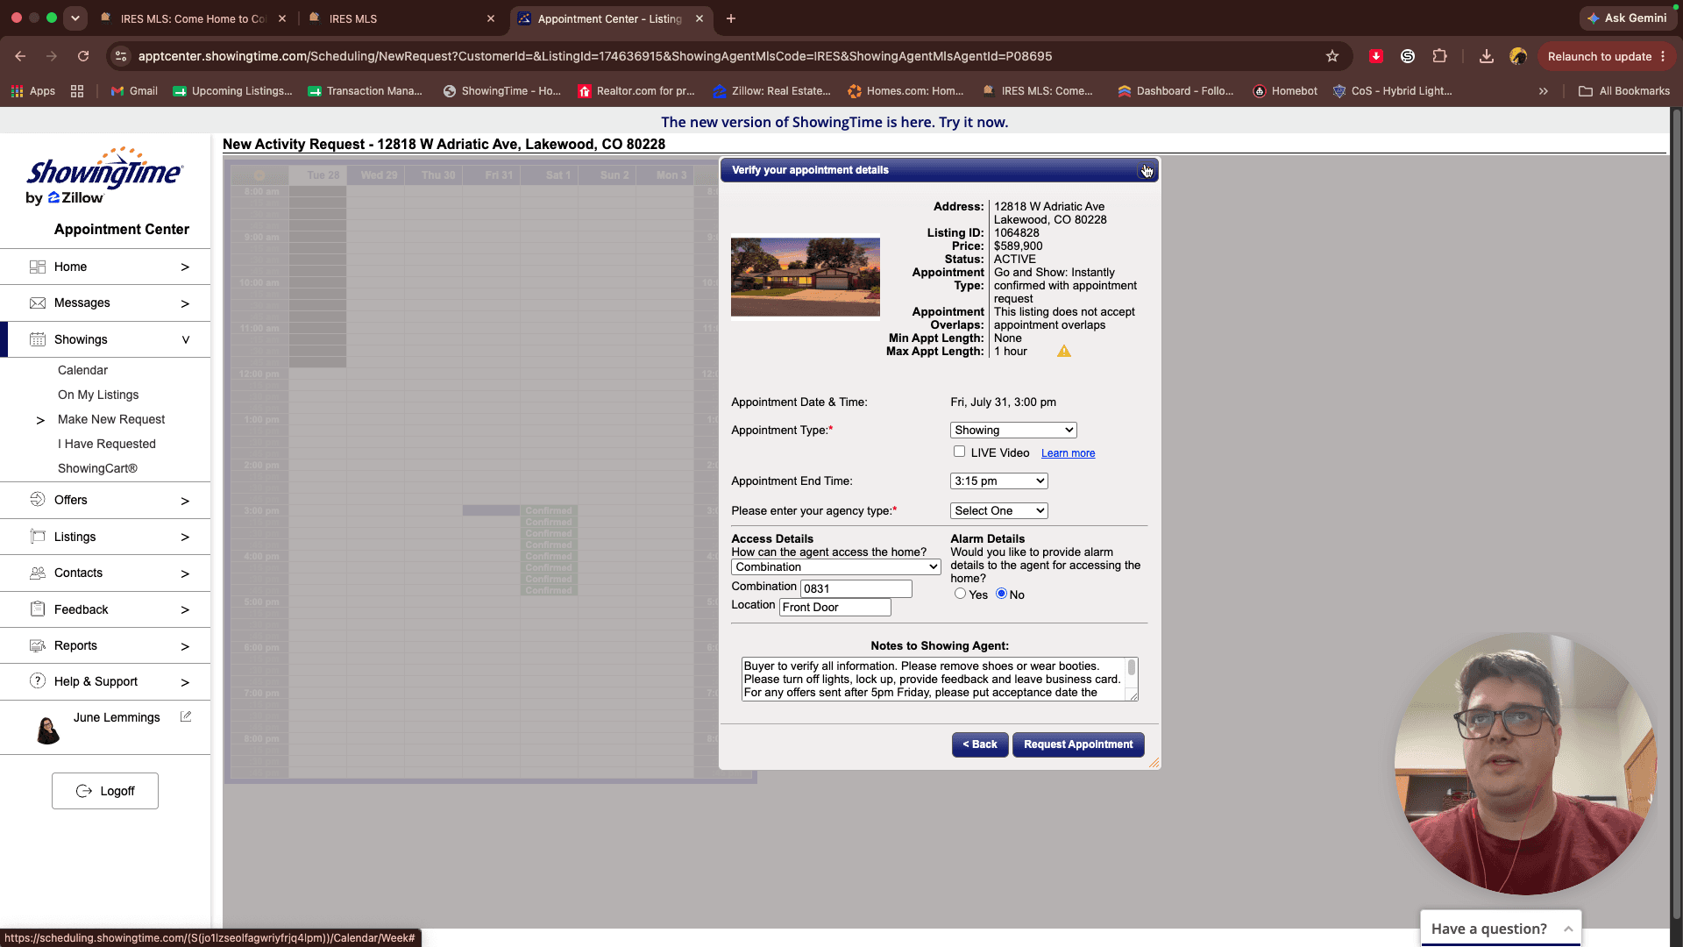Open Homebot bookmark
Screen dimensions: 1683x947
coord(1285,91)
